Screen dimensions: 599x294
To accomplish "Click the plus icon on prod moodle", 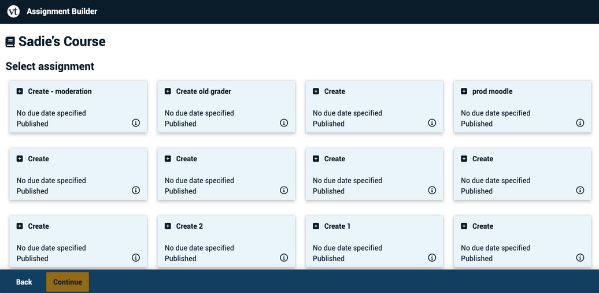I will [x=464, y=91].
